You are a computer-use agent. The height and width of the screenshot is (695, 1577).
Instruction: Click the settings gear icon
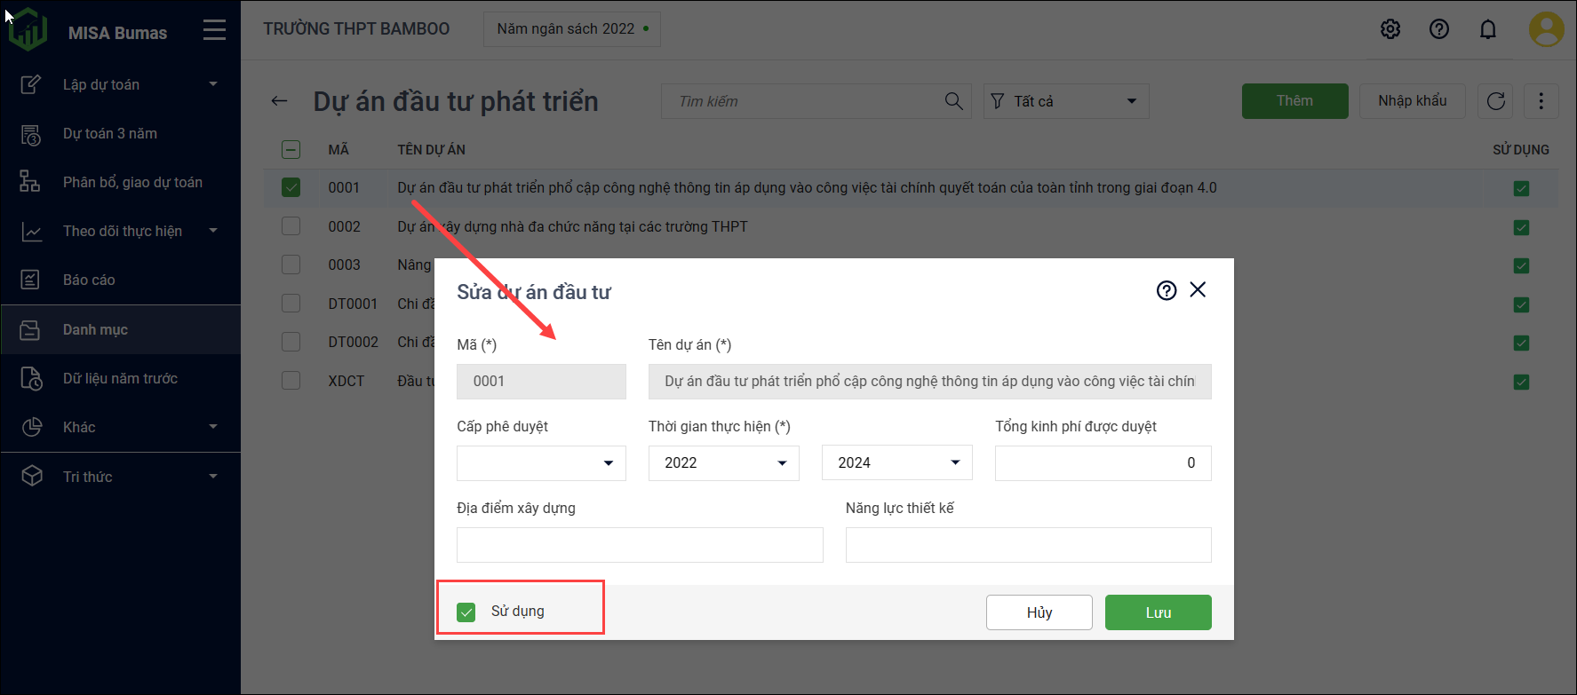[x=1390, y=29]
